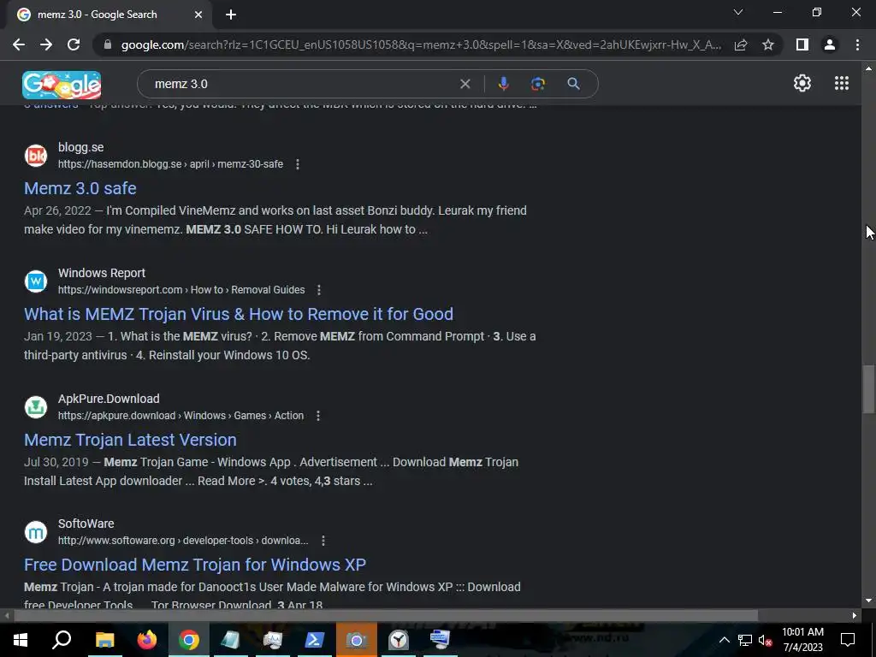Share this page from the address bar
The image size is (876, 657).
point(741,44)
